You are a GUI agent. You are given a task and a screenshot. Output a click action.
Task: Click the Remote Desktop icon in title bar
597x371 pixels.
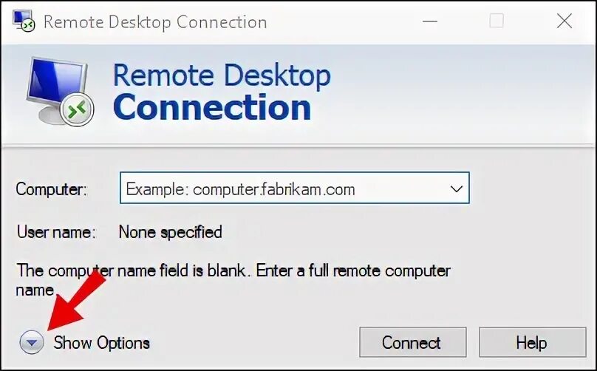point(24,21)
